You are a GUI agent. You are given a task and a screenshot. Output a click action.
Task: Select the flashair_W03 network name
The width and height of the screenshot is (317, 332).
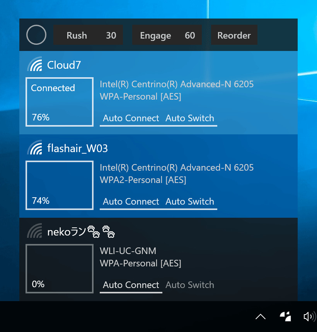(x=77, y=148)
